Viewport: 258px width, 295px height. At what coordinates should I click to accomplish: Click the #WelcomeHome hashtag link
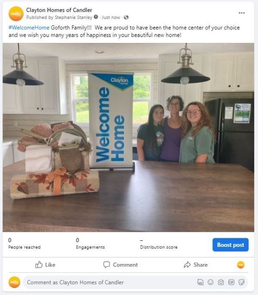[x=29, y=28]
